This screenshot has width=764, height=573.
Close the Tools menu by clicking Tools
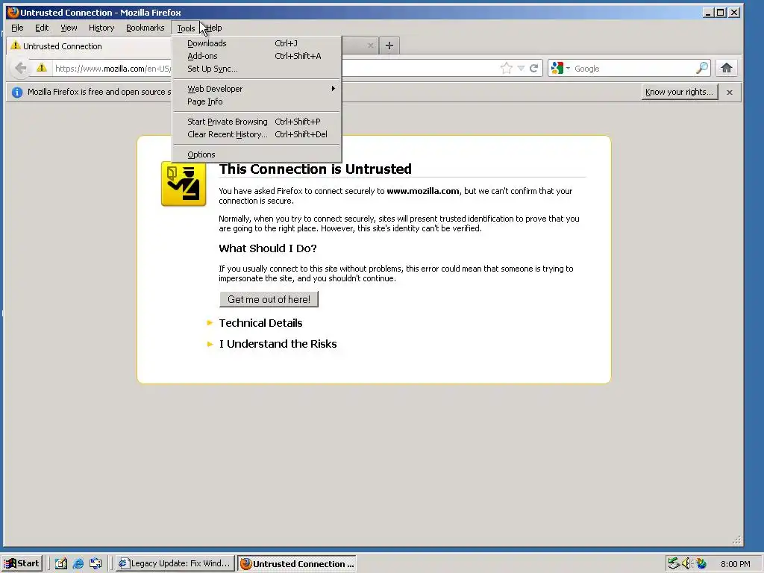pyautogui.click(x=186, y=28)
